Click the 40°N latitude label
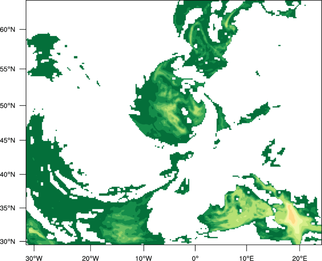This screenshot has width=322, height=261. (8, 175)
